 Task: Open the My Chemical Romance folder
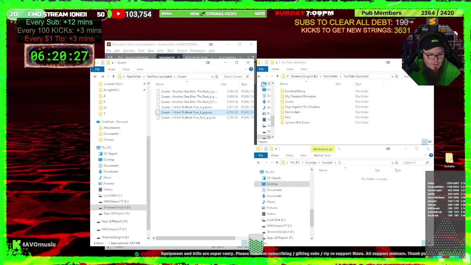300,96
